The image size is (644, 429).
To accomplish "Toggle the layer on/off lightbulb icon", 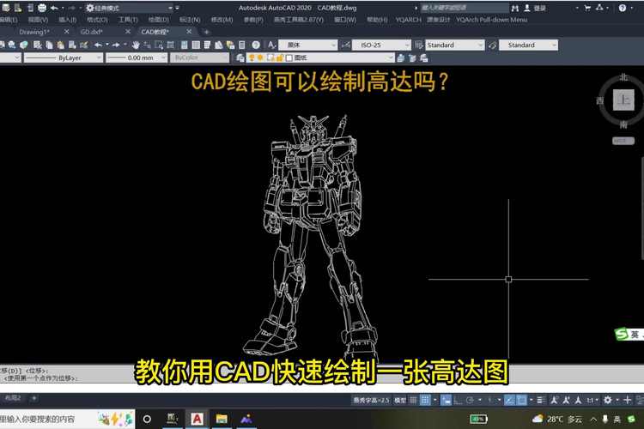I will pos(252,57).
